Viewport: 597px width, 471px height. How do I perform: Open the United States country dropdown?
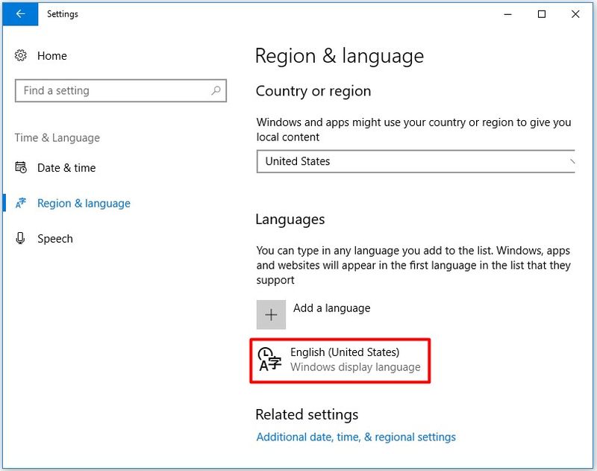coord(416,161)
